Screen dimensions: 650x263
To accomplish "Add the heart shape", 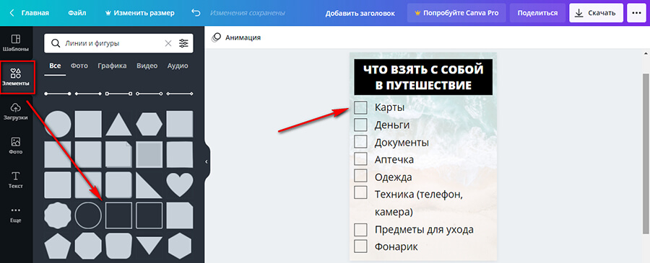I will [x=180, y=184].
